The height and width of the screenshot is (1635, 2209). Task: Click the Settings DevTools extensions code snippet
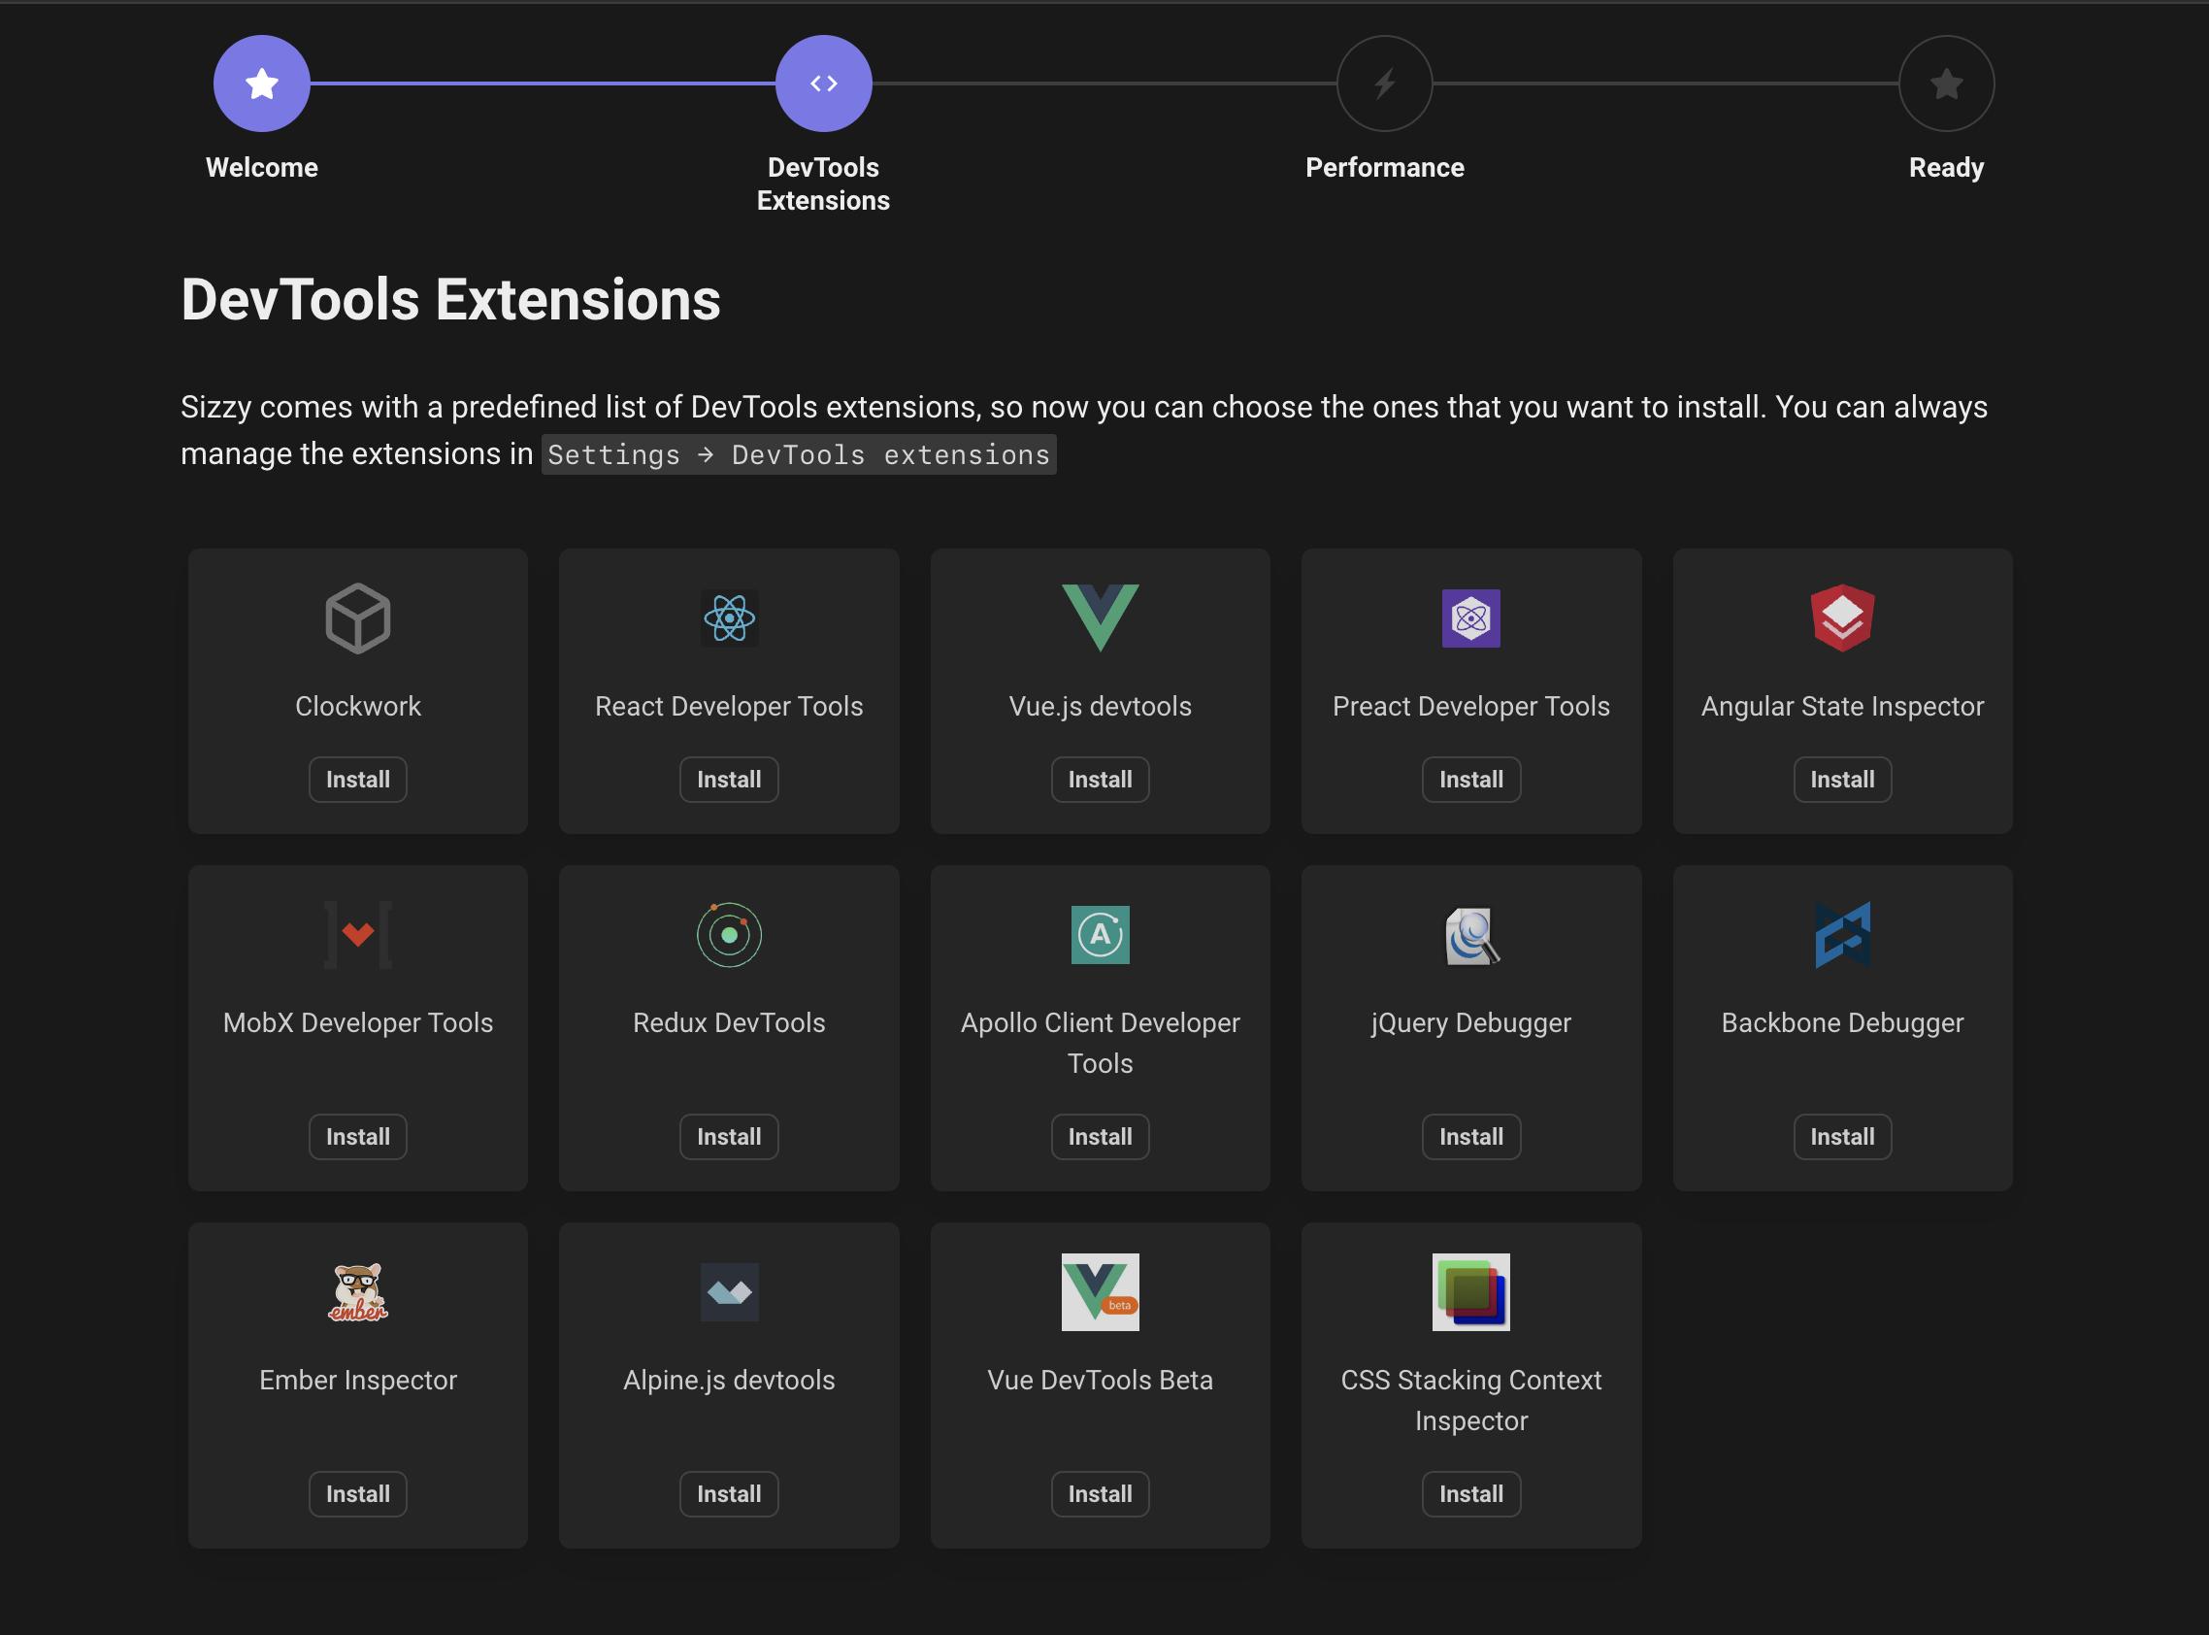pyautogui.click(x=798, y=454)
